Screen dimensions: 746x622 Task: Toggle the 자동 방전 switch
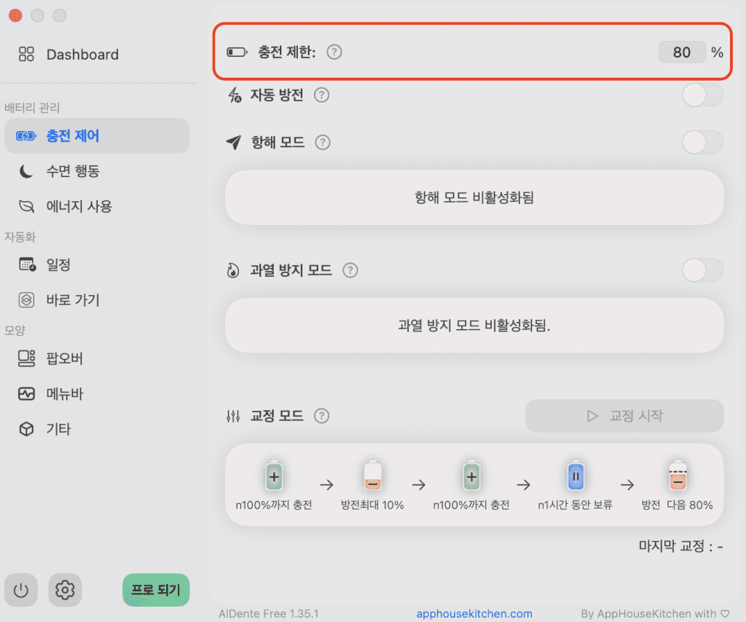[x=702, y=95]
